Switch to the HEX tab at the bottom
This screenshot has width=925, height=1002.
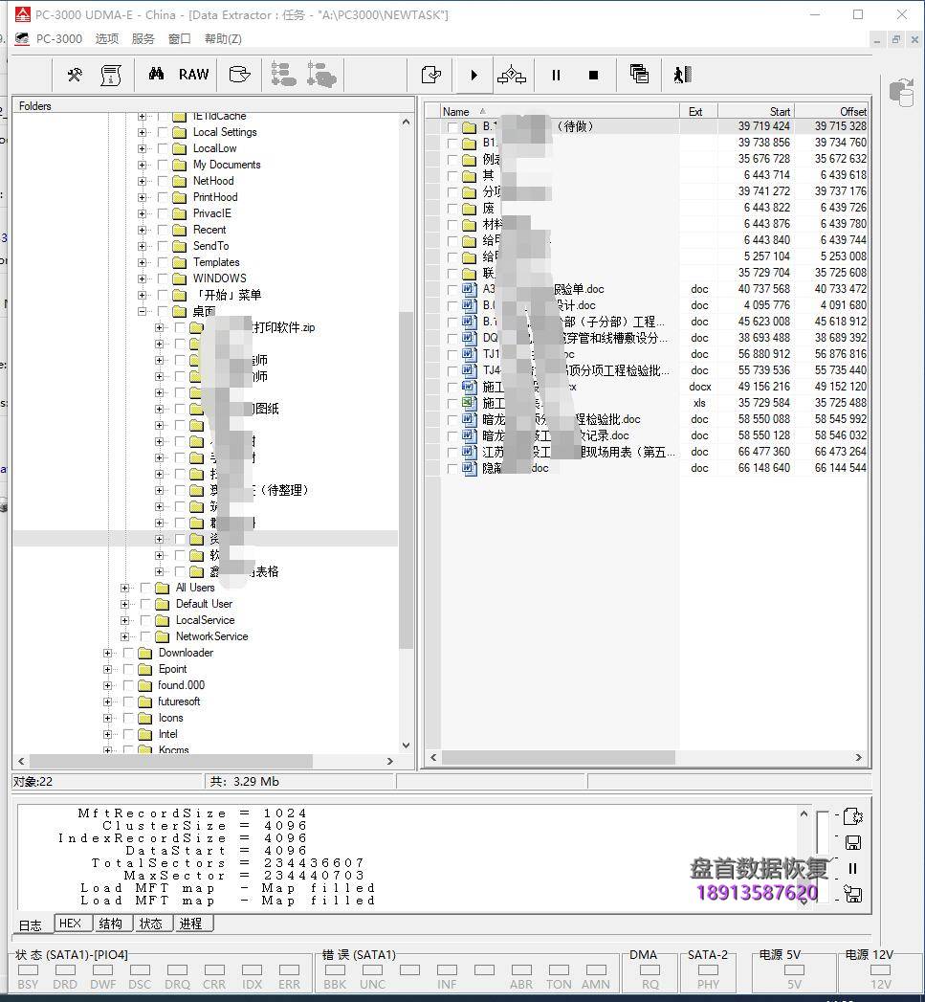tap(72, 923)
